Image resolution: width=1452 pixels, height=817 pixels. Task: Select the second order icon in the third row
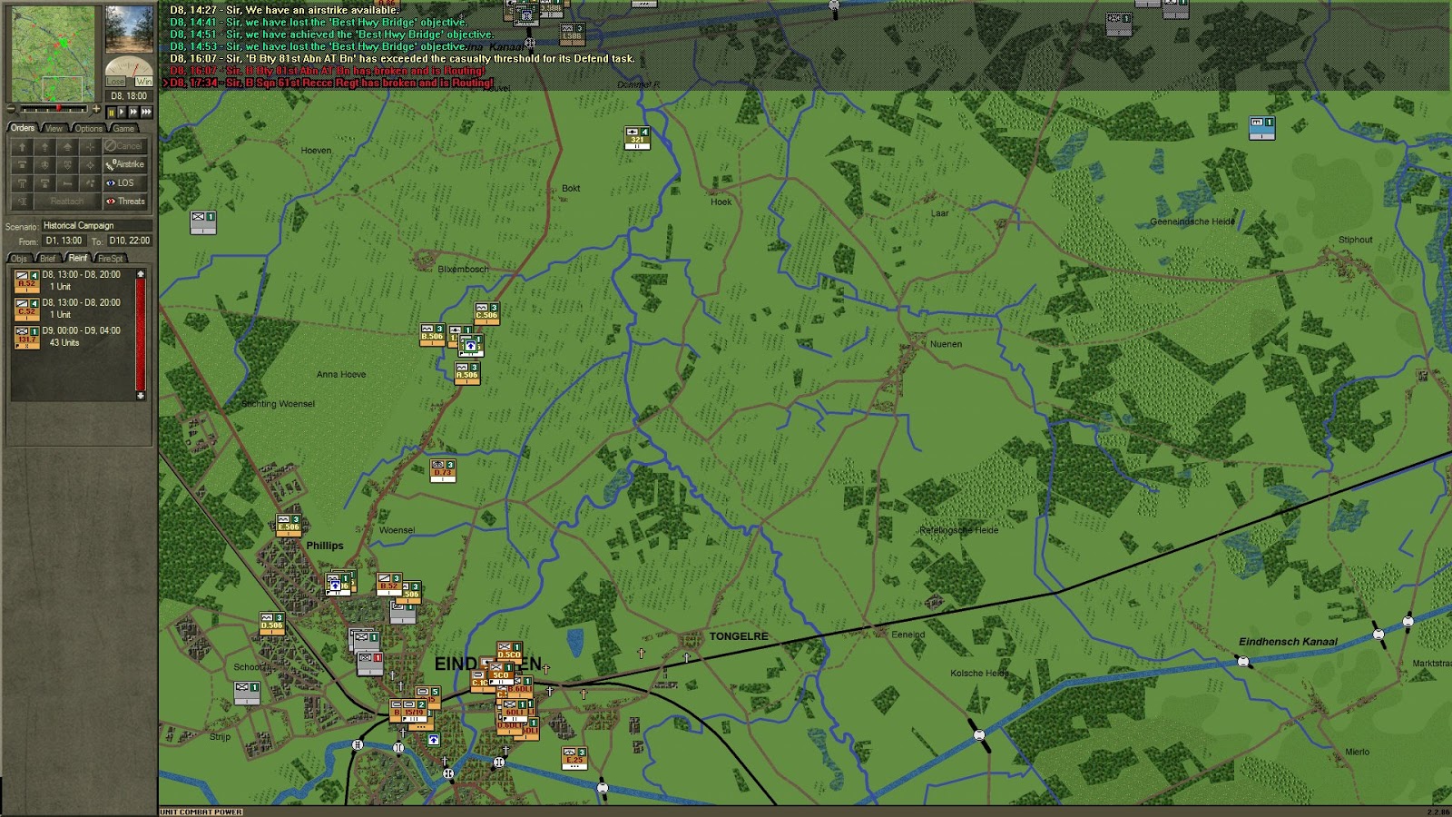click(x=44, y=182)
